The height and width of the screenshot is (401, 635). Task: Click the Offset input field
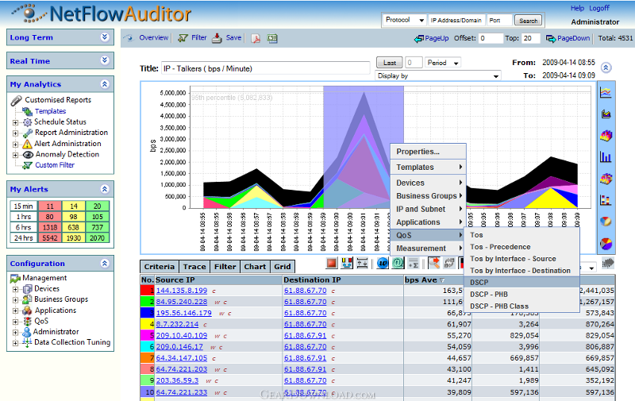tap(491, 38)
